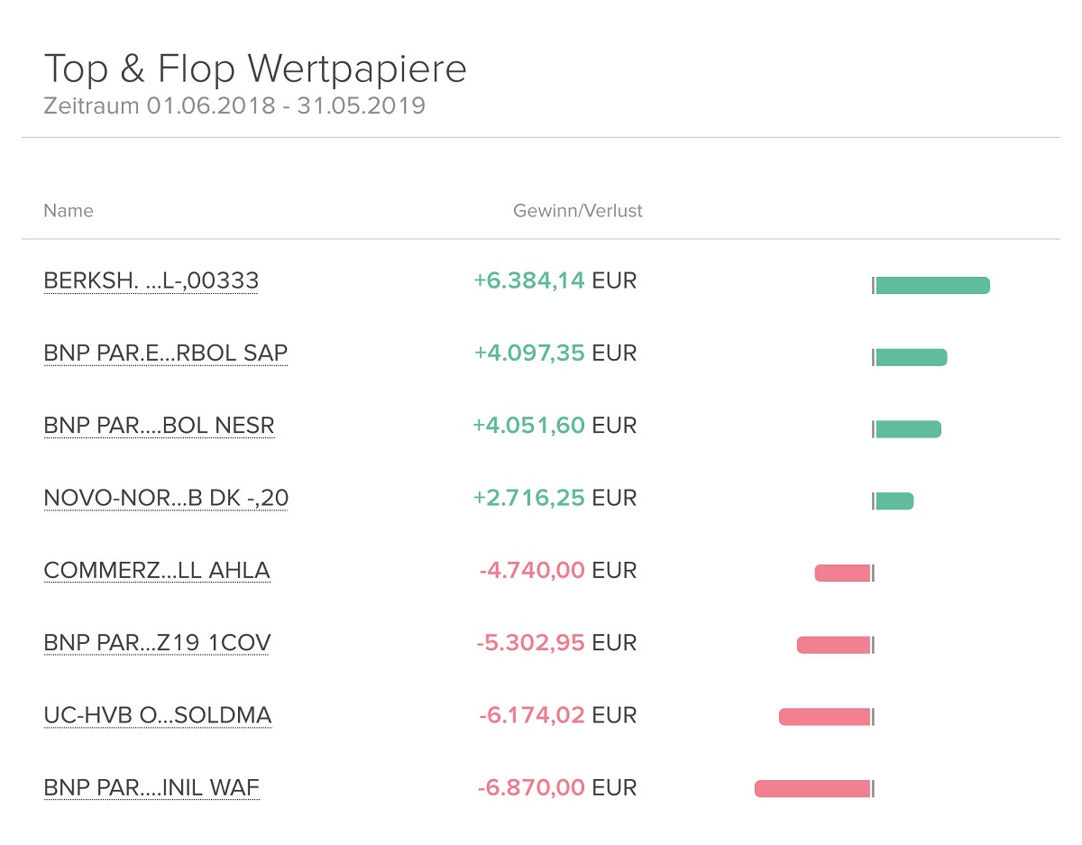Click the green bar for BNP PAR....BOL NESR

point(908,429)
